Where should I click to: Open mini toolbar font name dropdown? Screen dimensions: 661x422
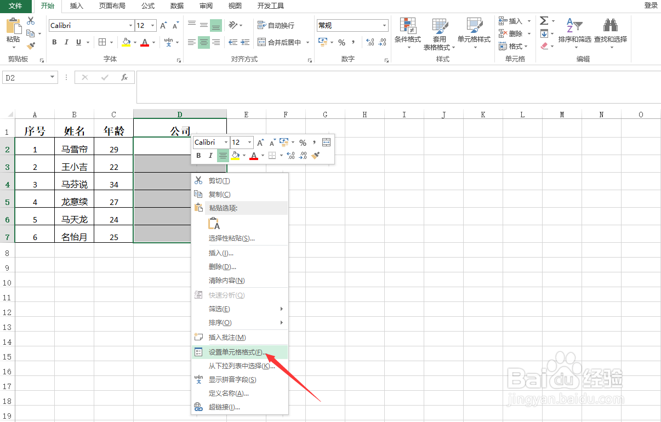tap(226, 142)
